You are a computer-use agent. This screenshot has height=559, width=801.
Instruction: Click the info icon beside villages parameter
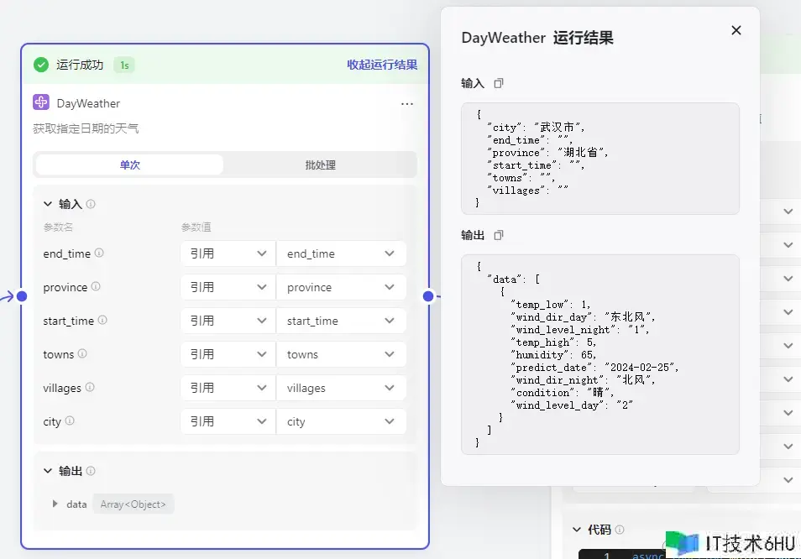point(90,388)
